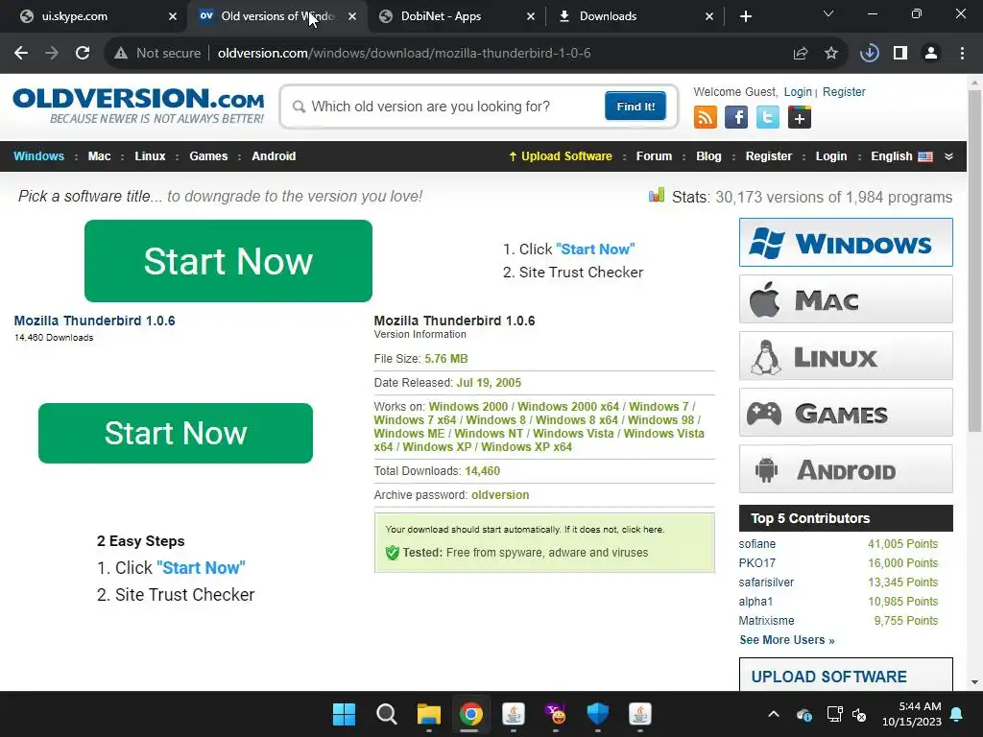Click the top large Start Now button
The width and height of the screenshot is (983, 737).
pyautogui.click(x=228, y=261)
